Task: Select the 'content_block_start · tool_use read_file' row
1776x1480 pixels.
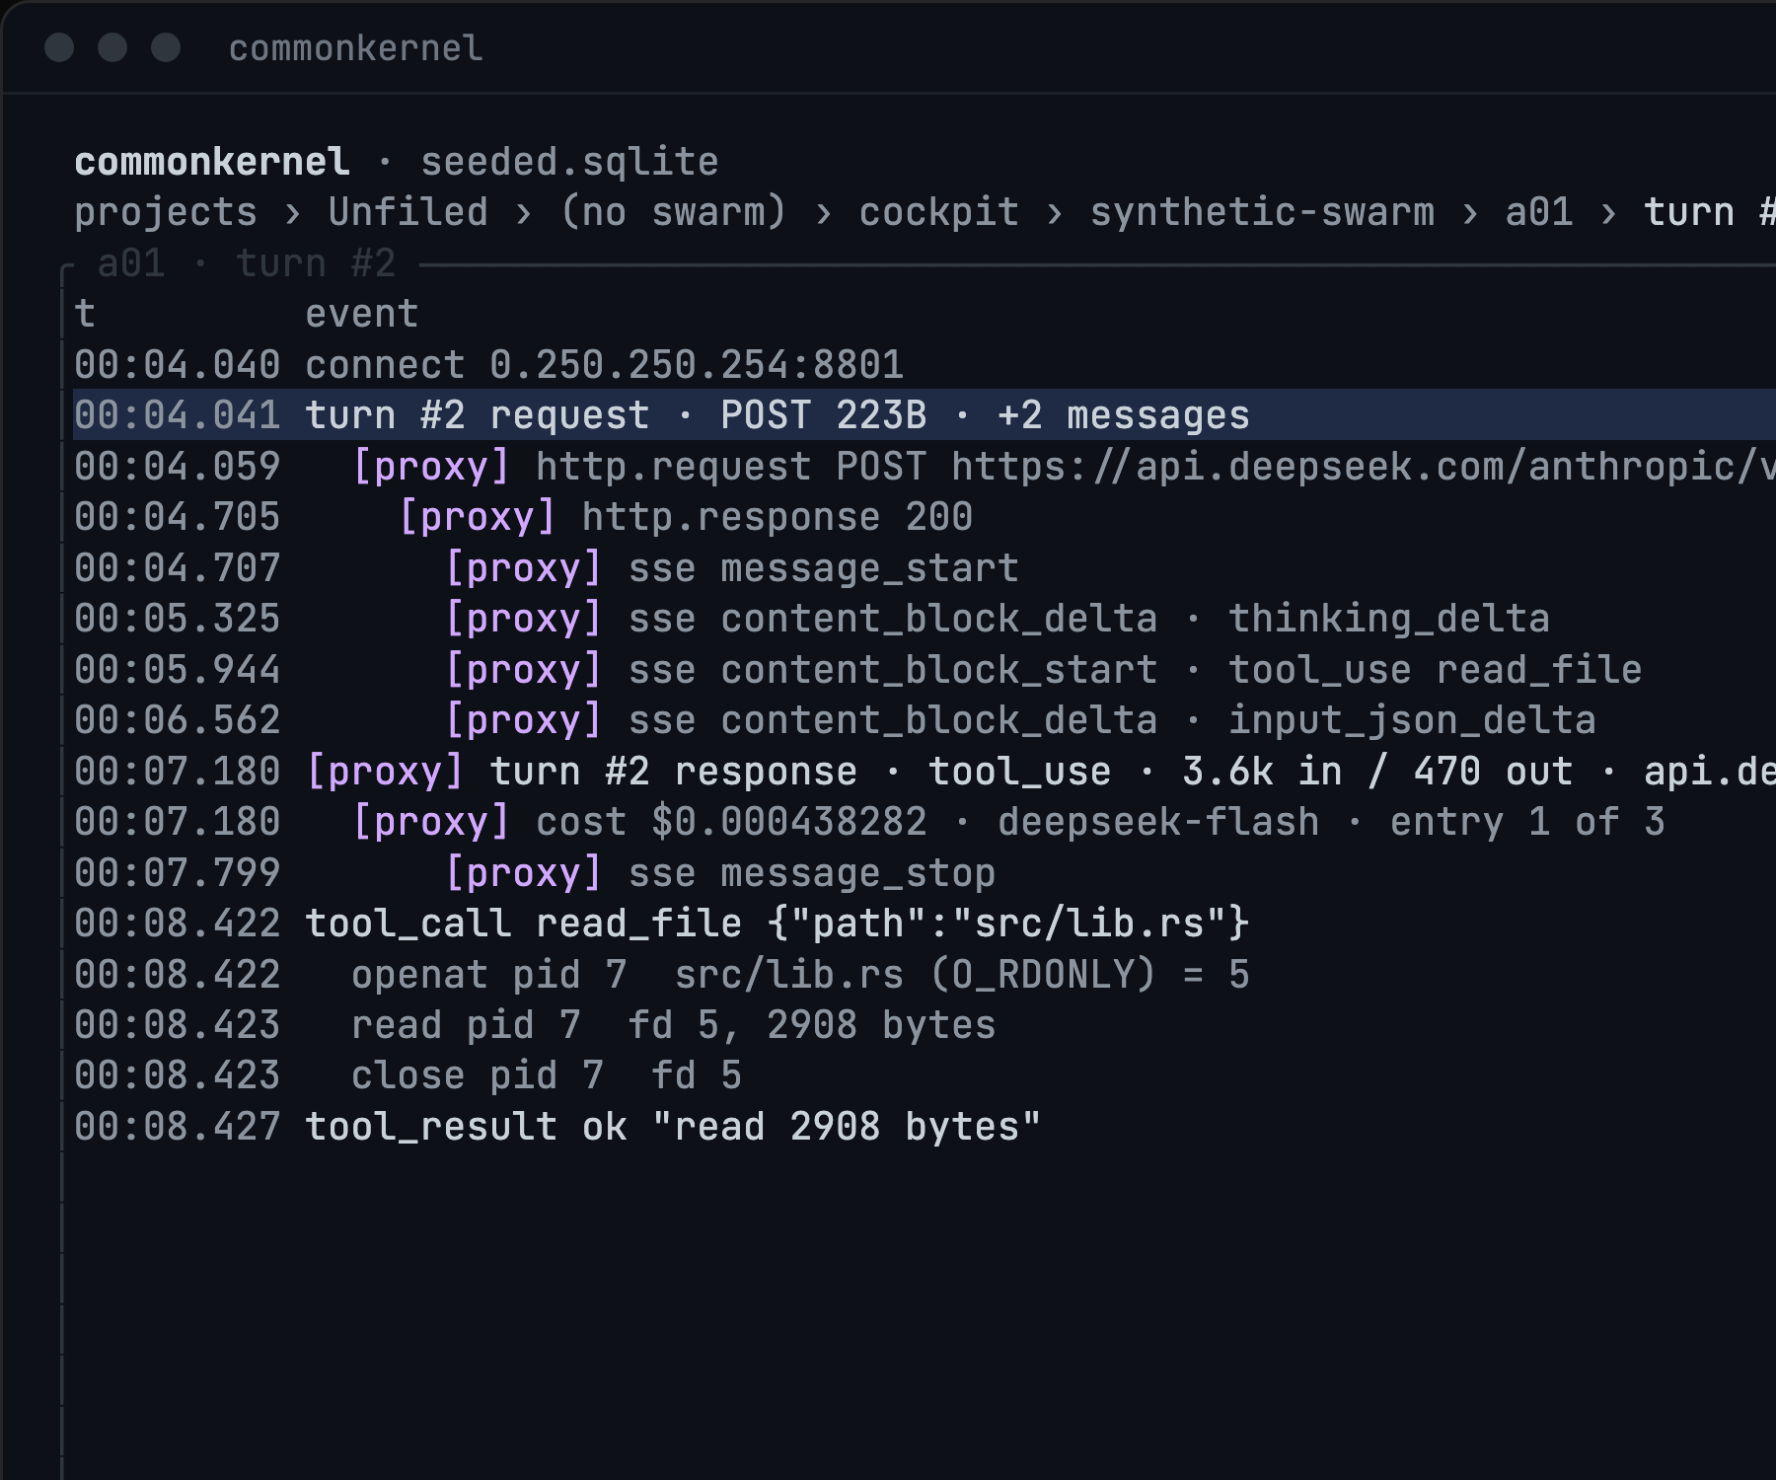Action: click(925, 670)
